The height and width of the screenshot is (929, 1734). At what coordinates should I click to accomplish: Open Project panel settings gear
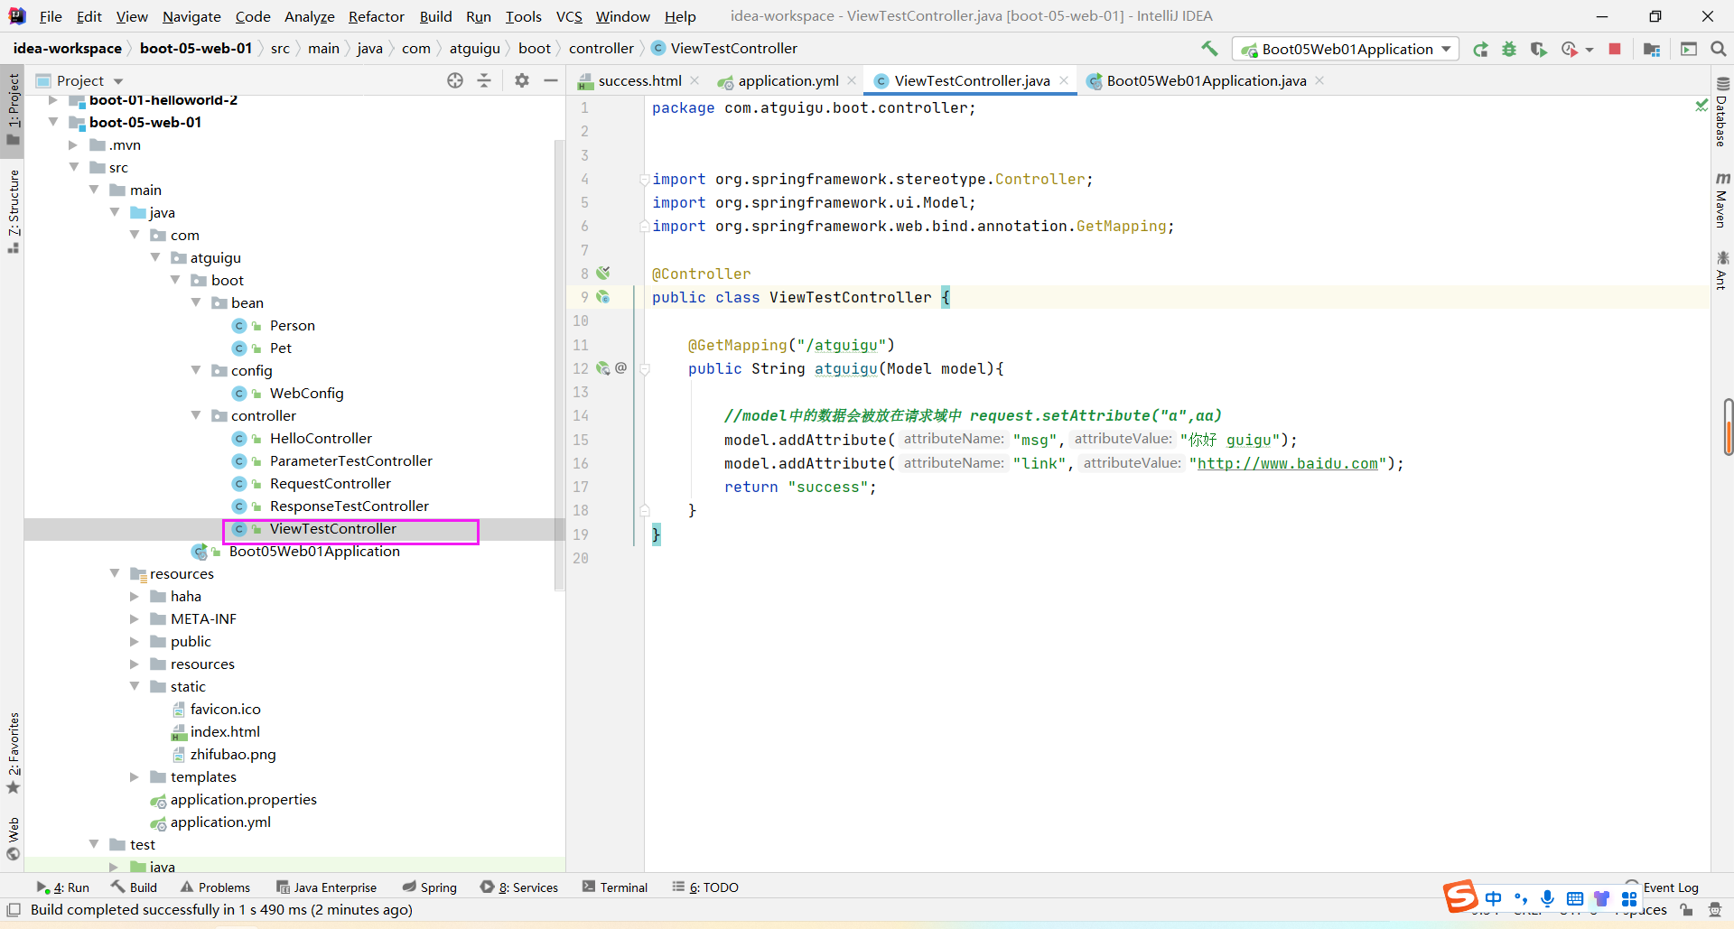point(521,80)
